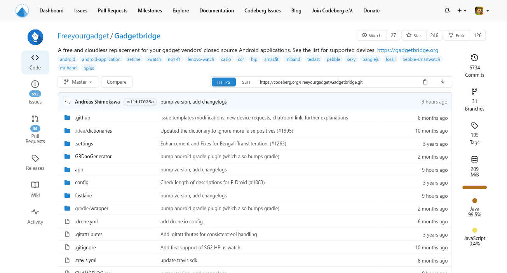Screen dimensions: 507x273
Task: Open the create new dropdown in the top bar
Action: coord(461,10)
